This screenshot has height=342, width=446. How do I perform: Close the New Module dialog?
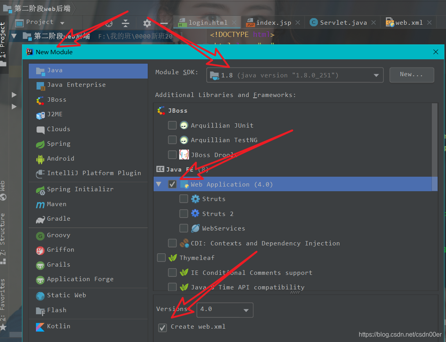[435, 52]
